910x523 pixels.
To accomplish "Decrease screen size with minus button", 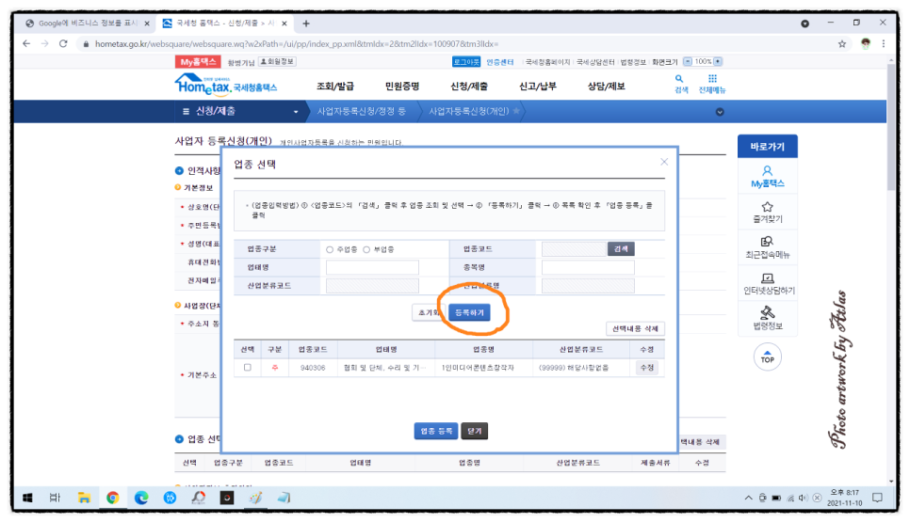I will (x=688, y=61).
